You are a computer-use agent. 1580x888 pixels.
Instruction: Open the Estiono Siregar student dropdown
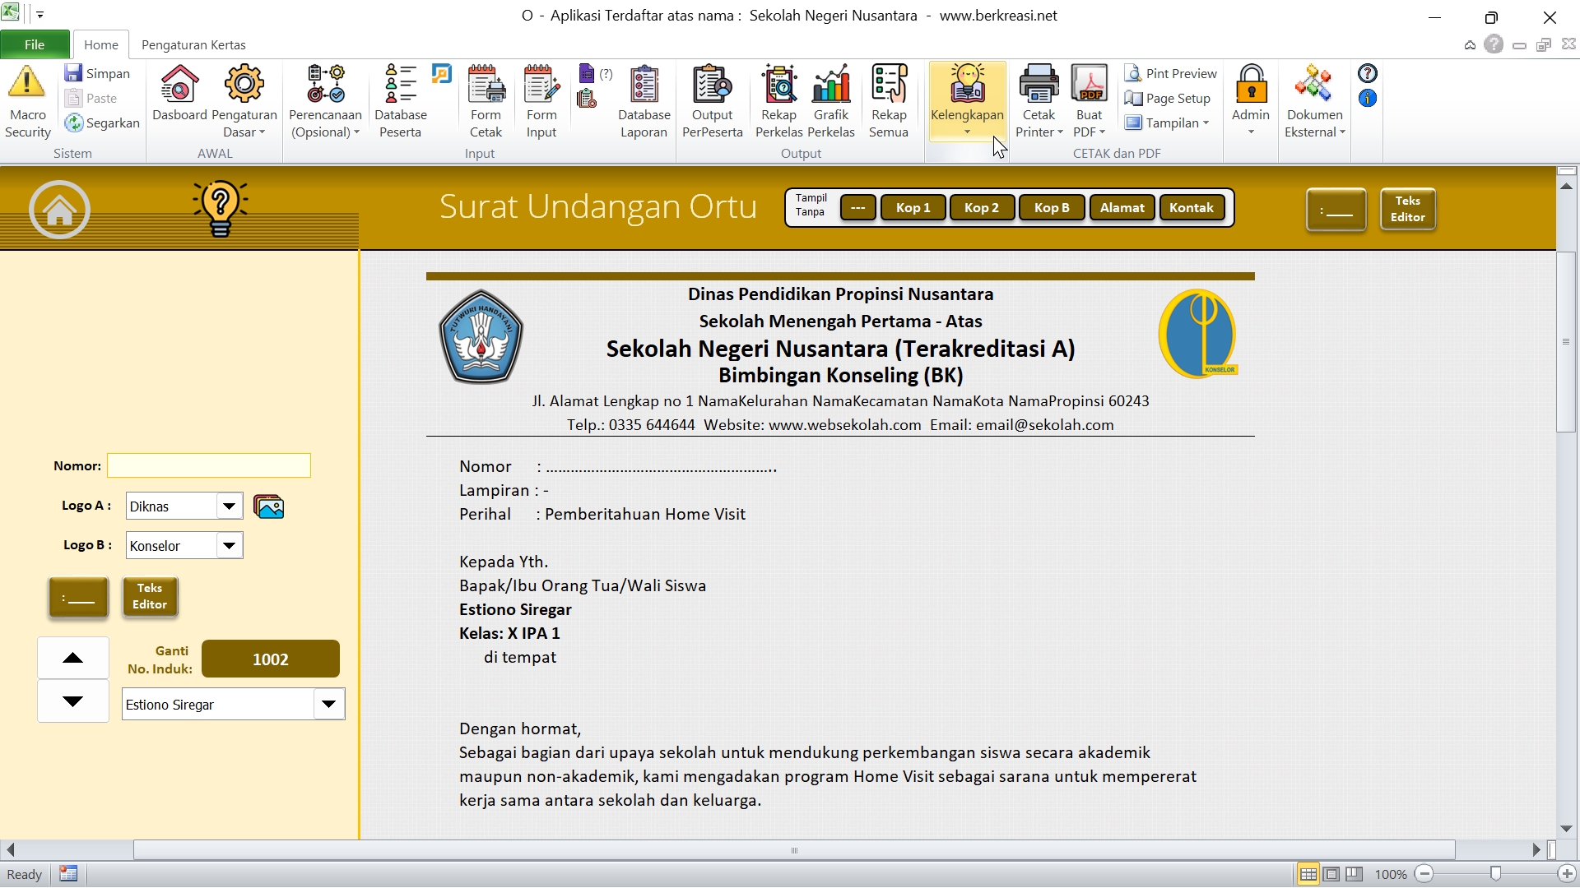point(328,705)
